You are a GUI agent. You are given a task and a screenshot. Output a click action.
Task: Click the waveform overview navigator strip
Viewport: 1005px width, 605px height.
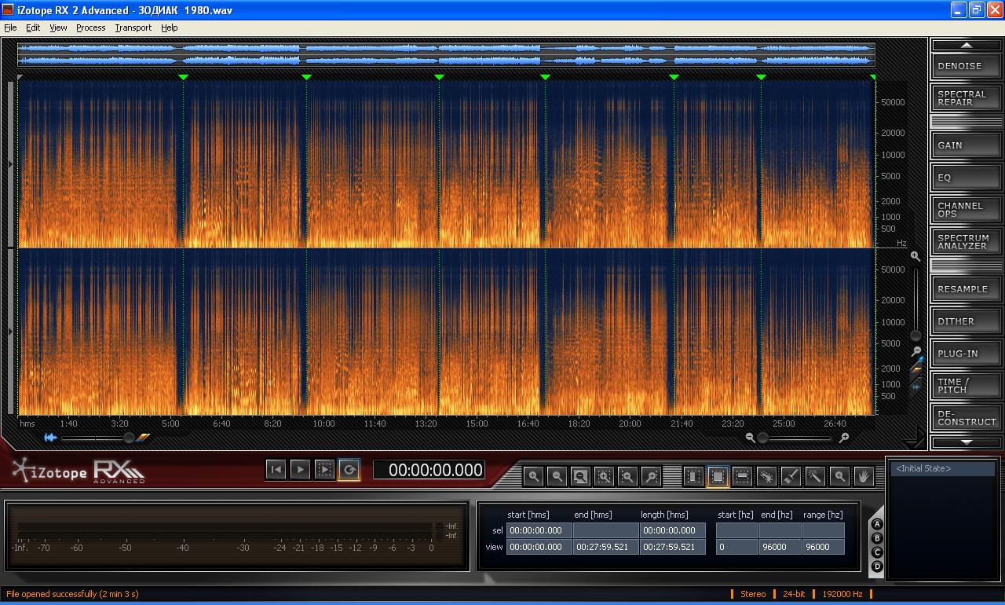pos(446,54)
